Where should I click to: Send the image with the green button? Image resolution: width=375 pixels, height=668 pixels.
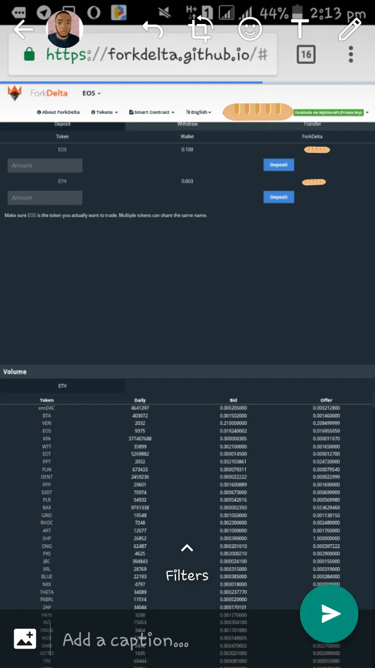329,614
